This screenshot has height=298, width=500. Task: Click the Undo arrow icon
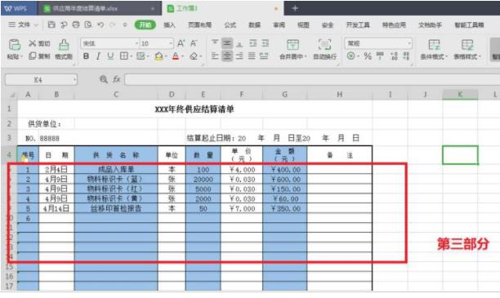click(x=100, y=24)
